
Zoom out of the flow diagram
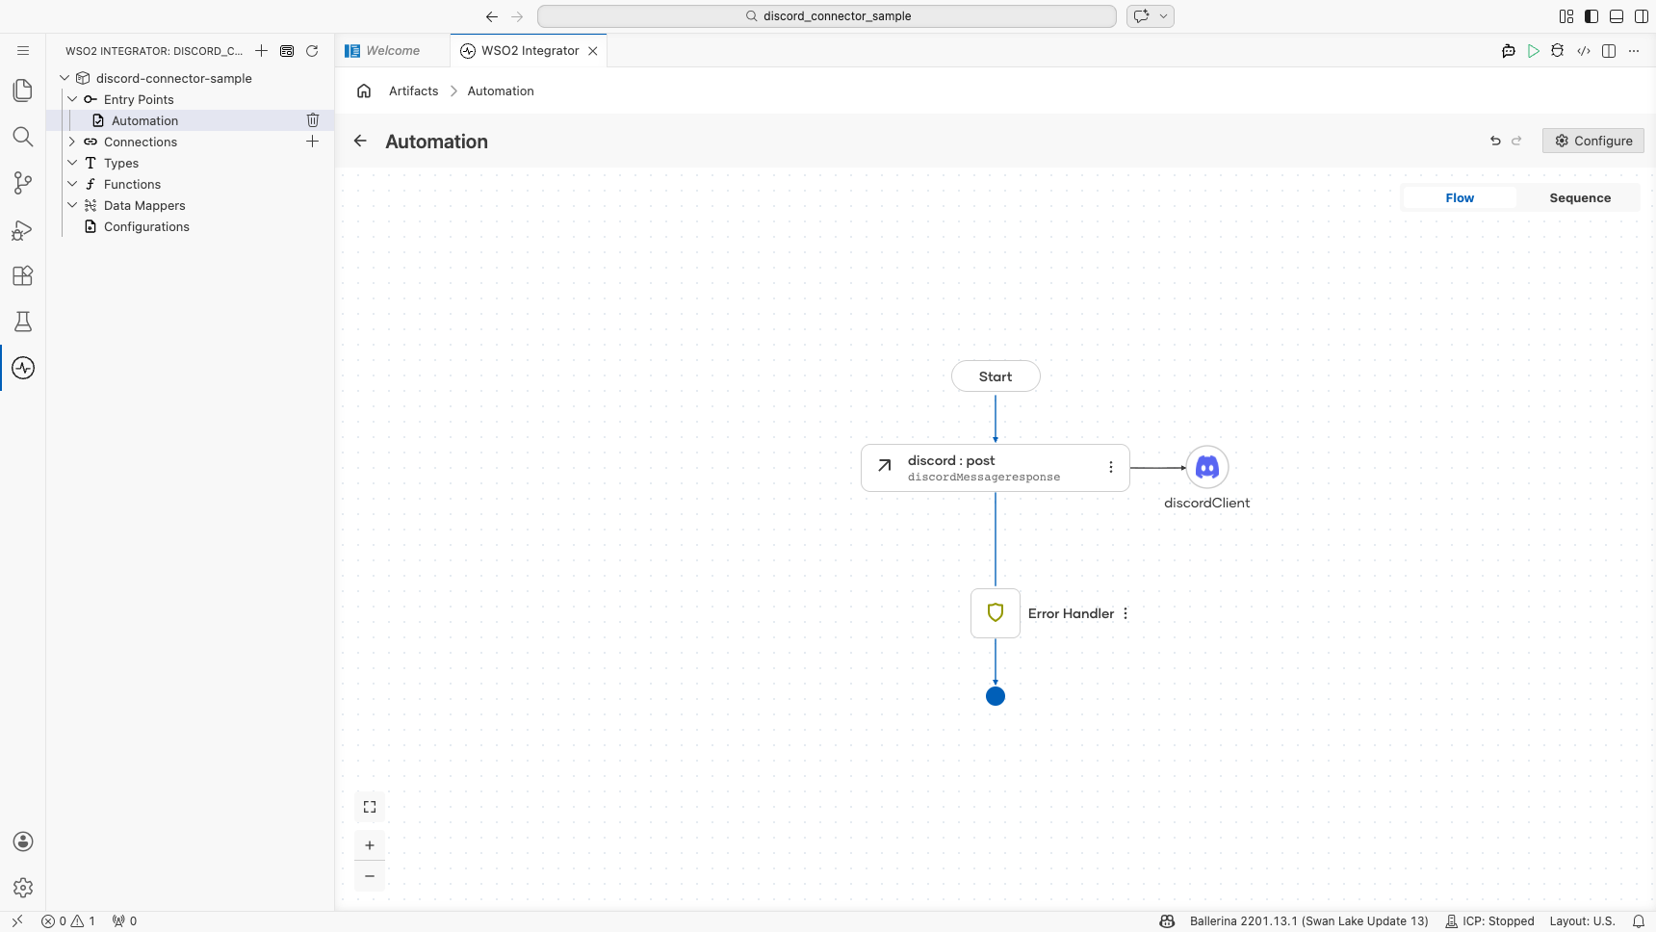click(370, 876)
